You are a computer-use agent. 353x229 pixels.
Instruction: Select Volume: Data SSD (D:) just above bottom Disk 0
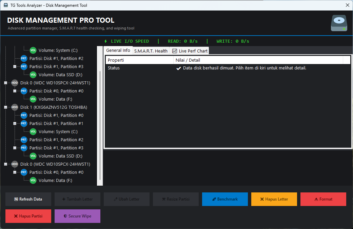click(x=60, y=156)
